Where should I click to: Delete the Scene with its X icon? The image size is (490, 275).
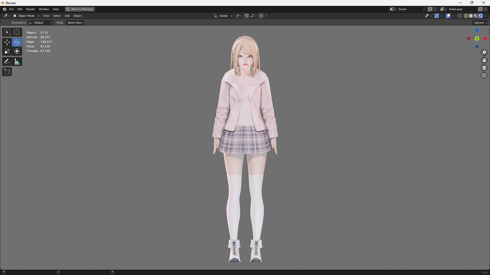click(435, 9)
